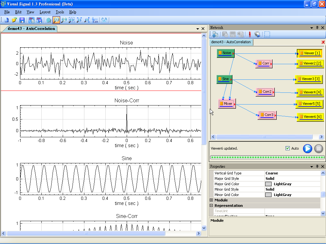This screenshot has width=326, height=244.
Task: Open the Layout menu
Action: coord(45,12)
